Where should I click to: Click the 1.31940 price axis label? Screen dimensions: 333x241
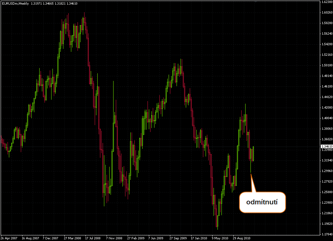pos(327,160)
